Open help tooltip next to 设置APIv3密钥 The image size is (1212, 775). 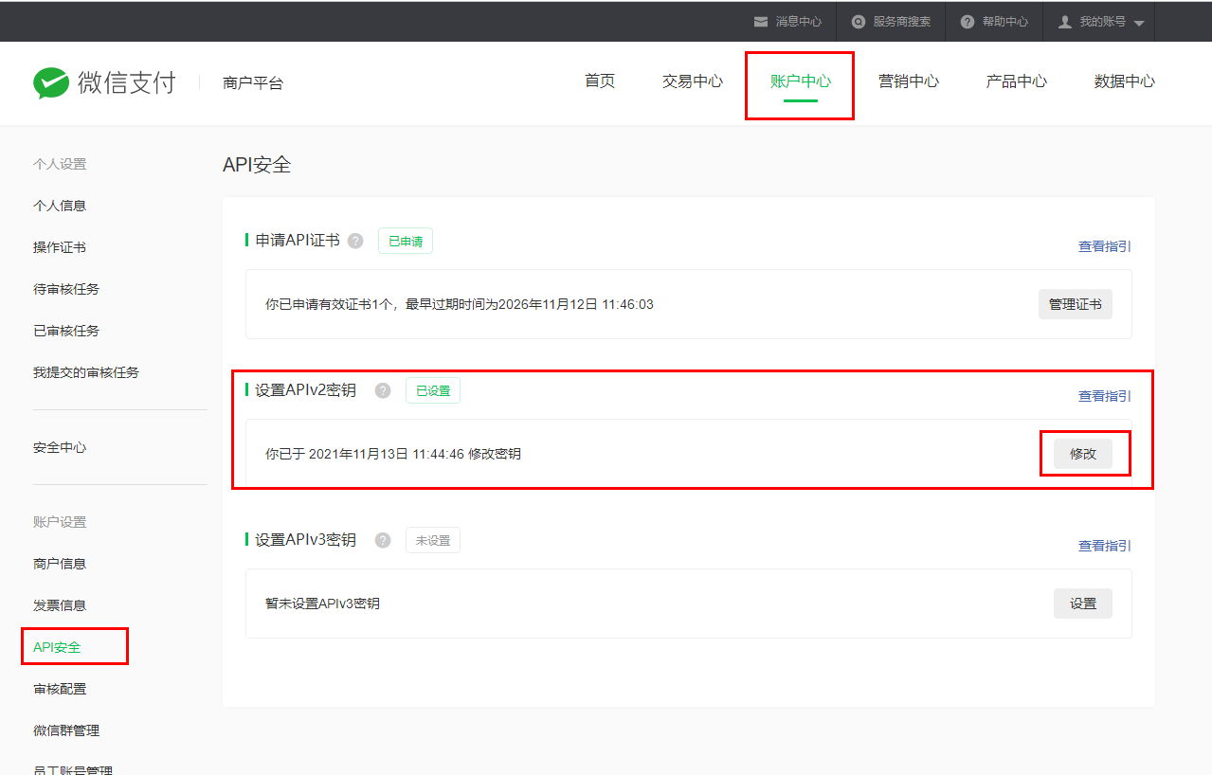click(383, 540)
